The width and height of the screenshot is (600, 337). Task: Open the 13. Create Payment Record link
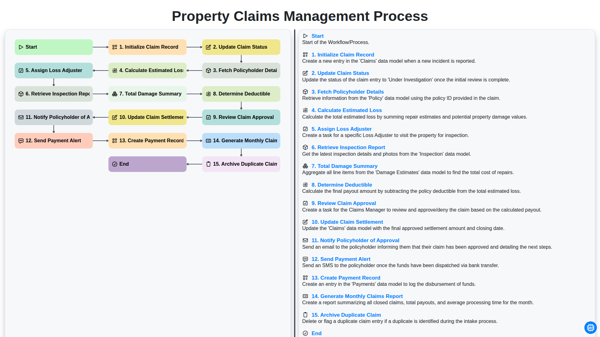pos(346,278)
